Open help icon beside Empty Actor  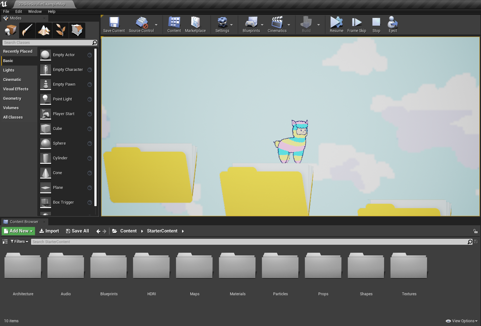pos(90,55)
